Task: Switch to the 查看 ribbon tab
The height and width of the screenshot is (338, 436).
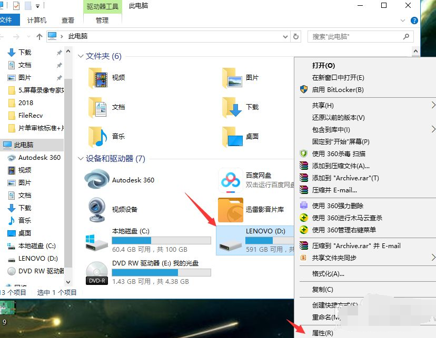Action: [x=68, y=20]
